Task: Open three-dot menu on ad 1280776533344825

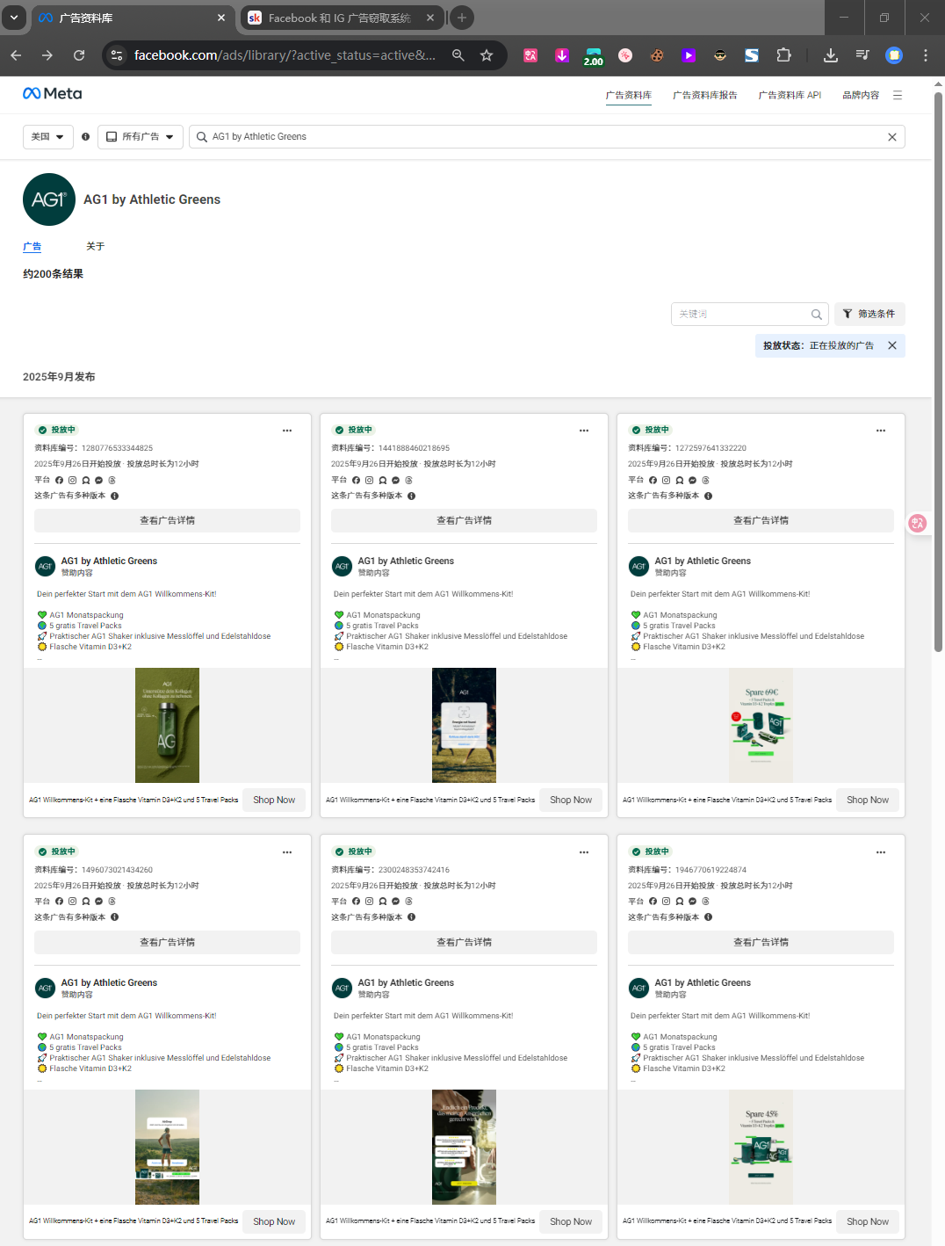Action: (286, 431)
